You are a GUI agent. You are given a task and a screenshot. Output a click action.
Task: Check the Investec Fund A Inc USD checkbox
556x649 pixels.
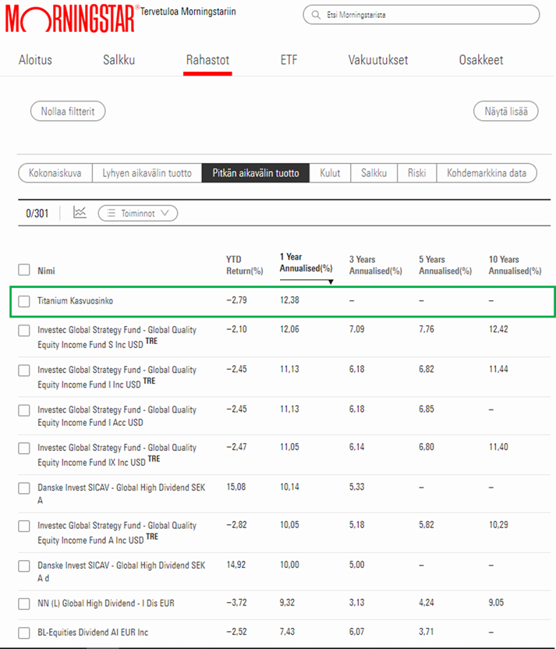pos(24,526)
